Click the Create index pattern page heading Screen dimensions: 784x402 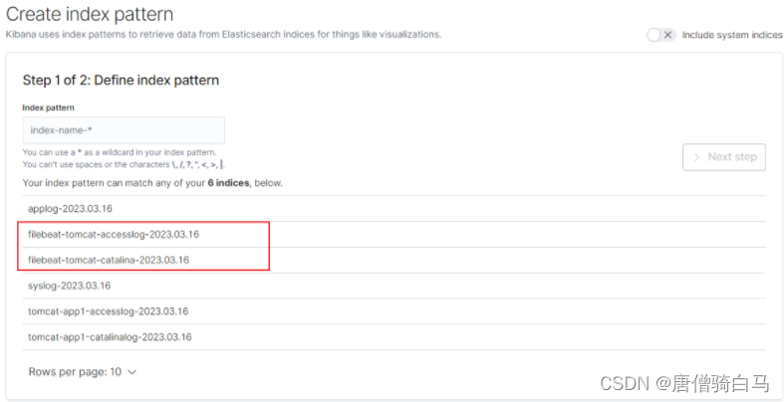coord(90,14)
